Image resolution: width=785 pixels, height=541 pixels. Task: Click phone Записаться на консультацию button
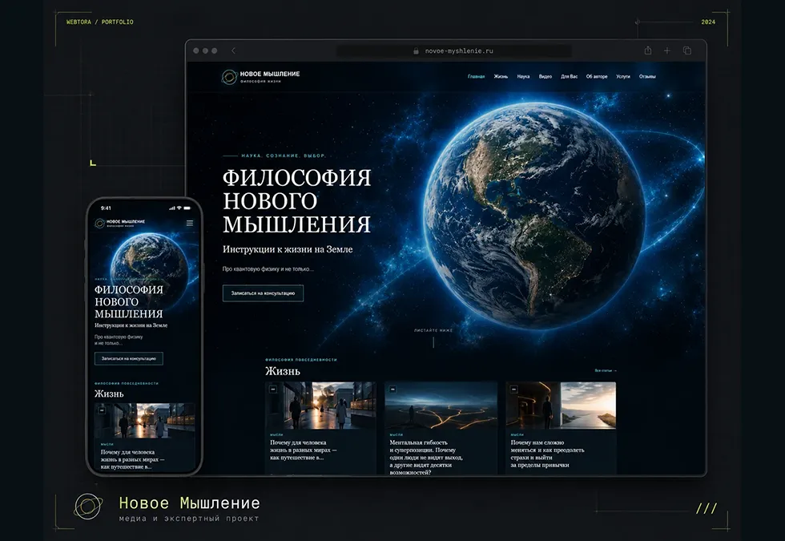129,359
